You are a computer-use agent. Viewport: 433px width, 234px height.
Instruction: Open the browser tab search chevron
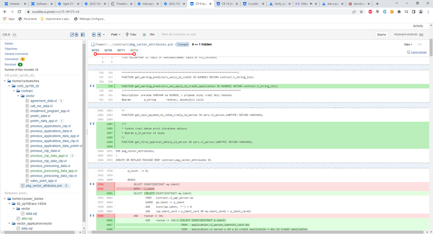[x=397, y=3]
